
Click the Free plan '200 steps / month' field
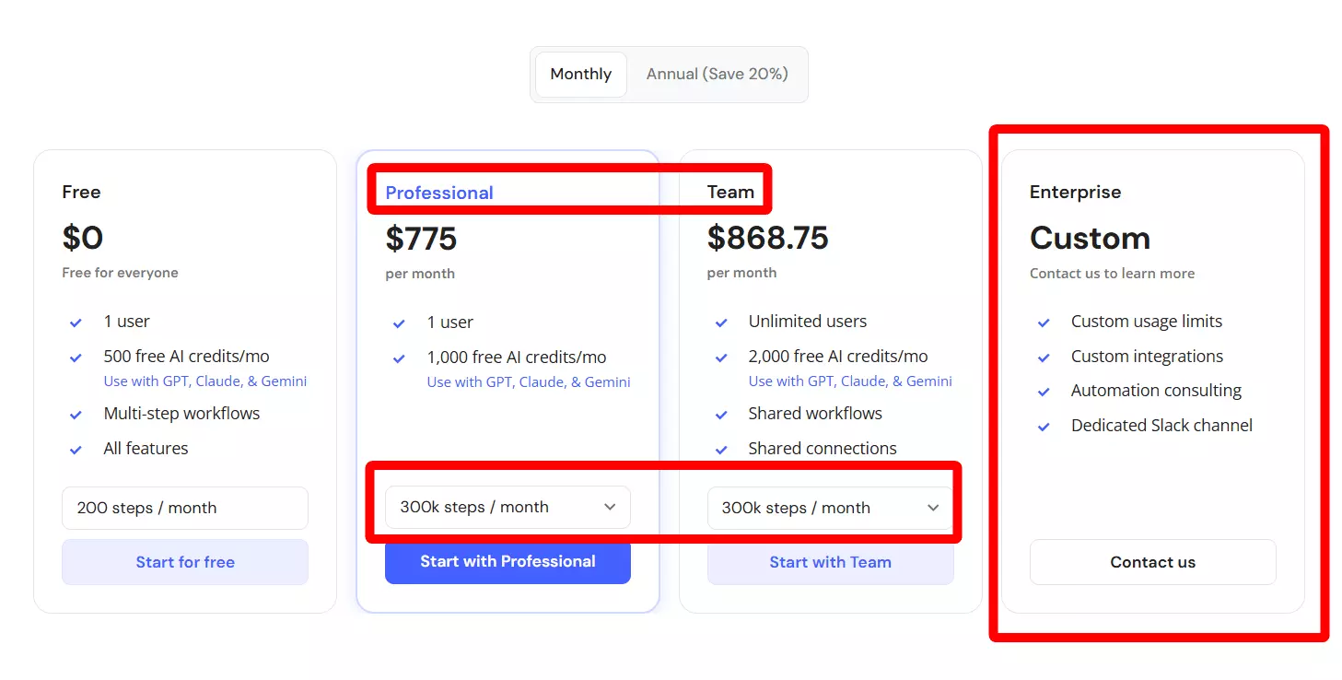pos(185,509)
